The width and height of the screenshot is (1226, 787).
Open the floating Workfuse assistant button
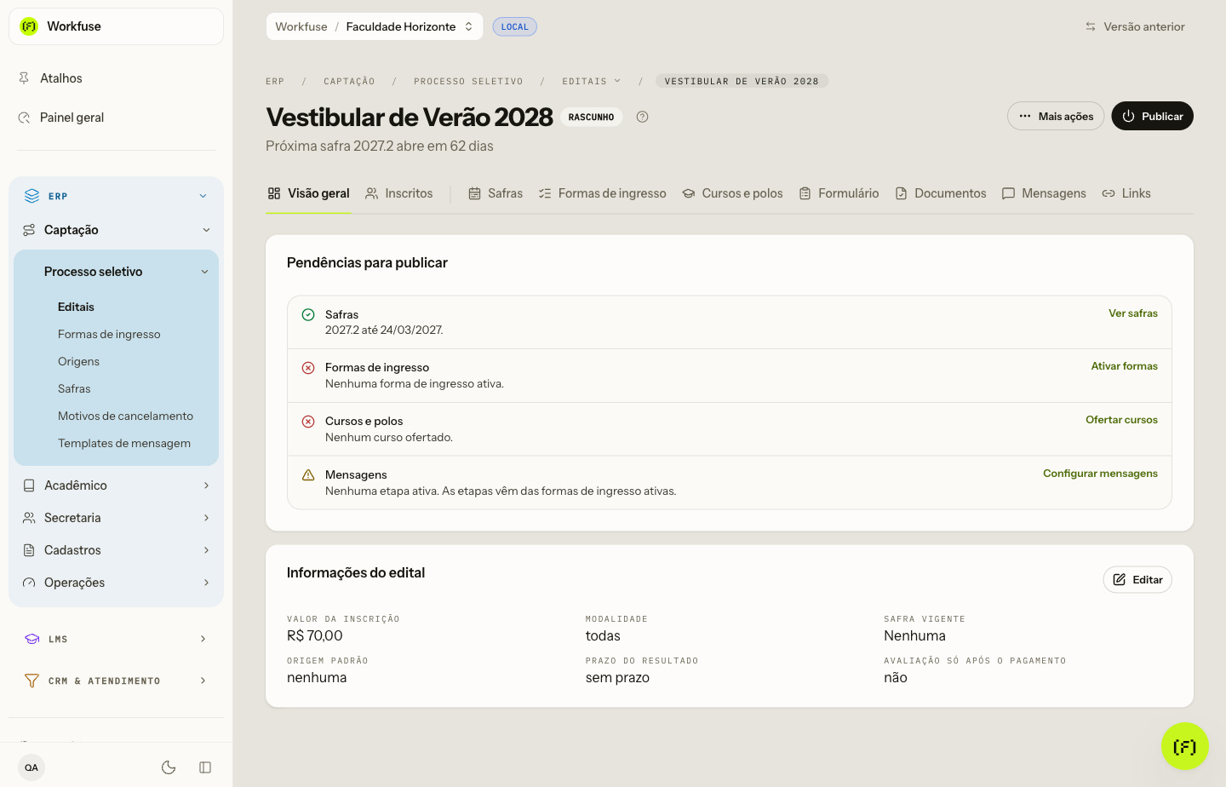point(1184,746)
